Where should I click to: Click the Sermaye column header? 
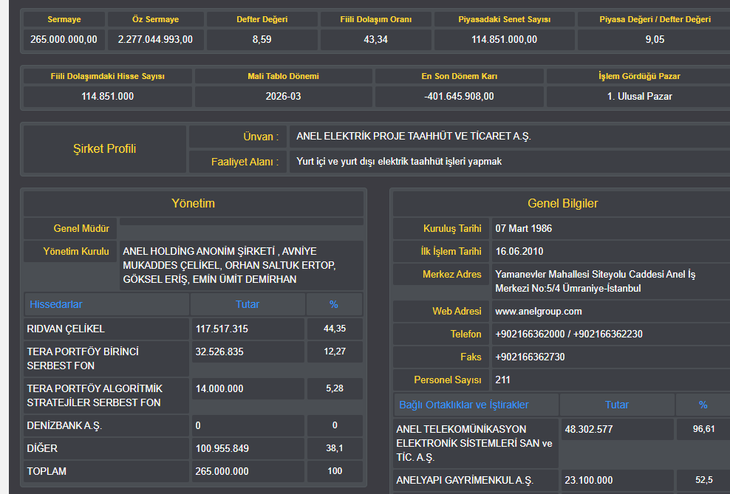[x=64, y=19]
